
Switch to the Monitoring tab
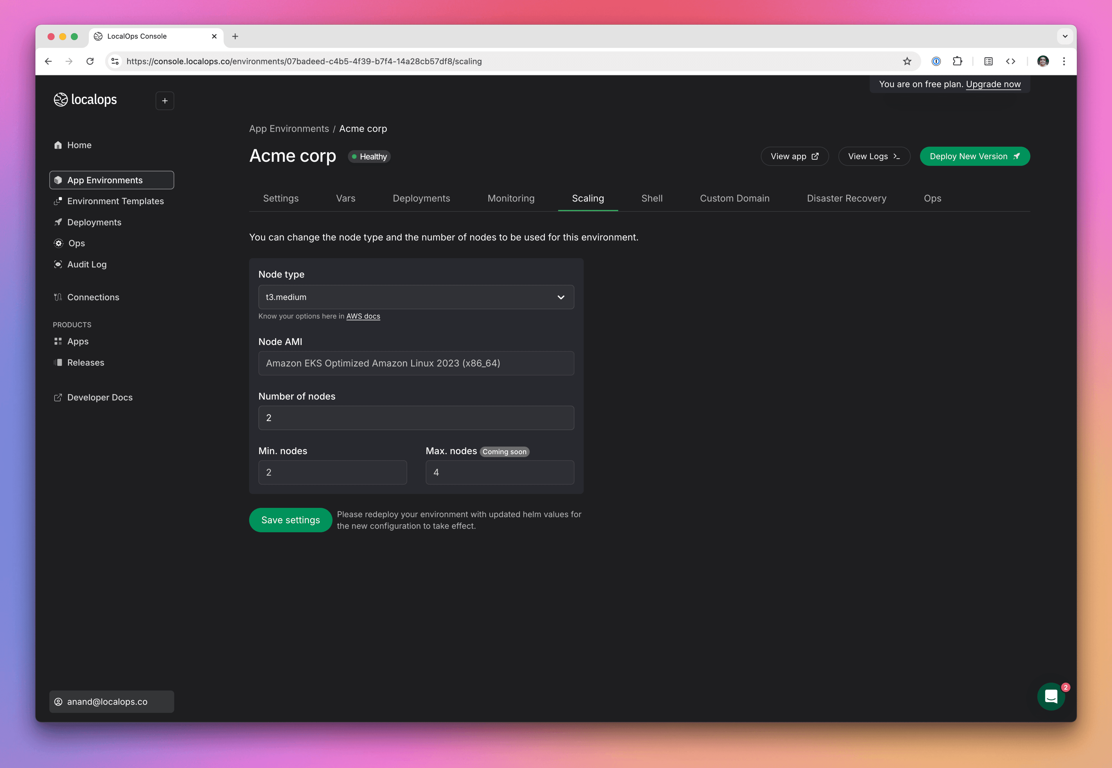(x=511, y=198)
